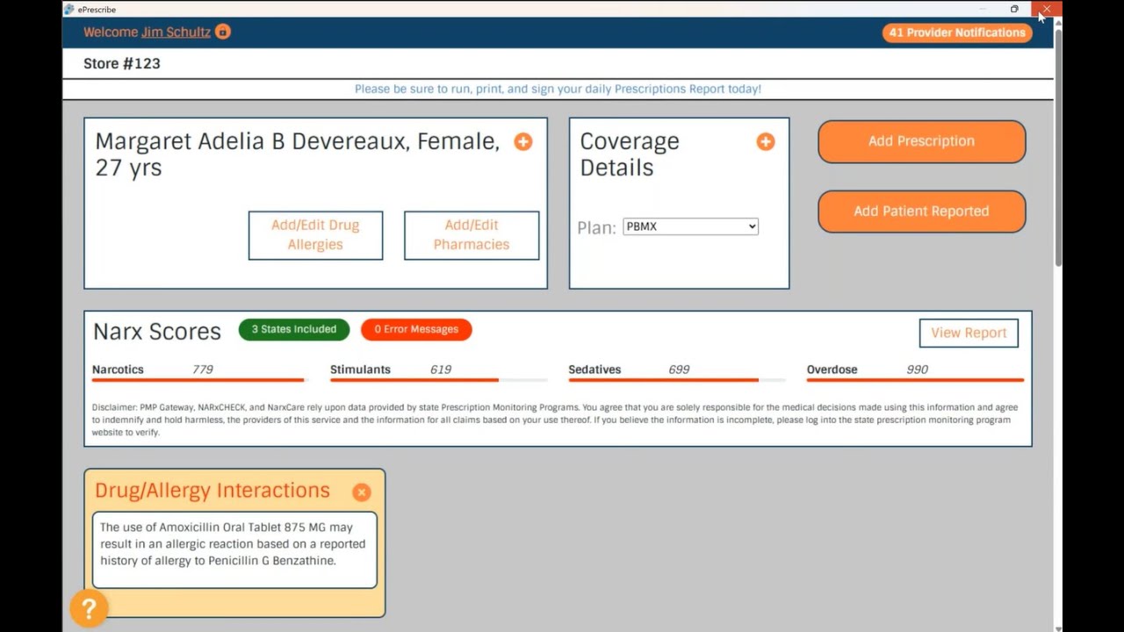Restore the window using the title bar button
The height and width of the screenshot is (632, 1124).
click(1014, 9)
